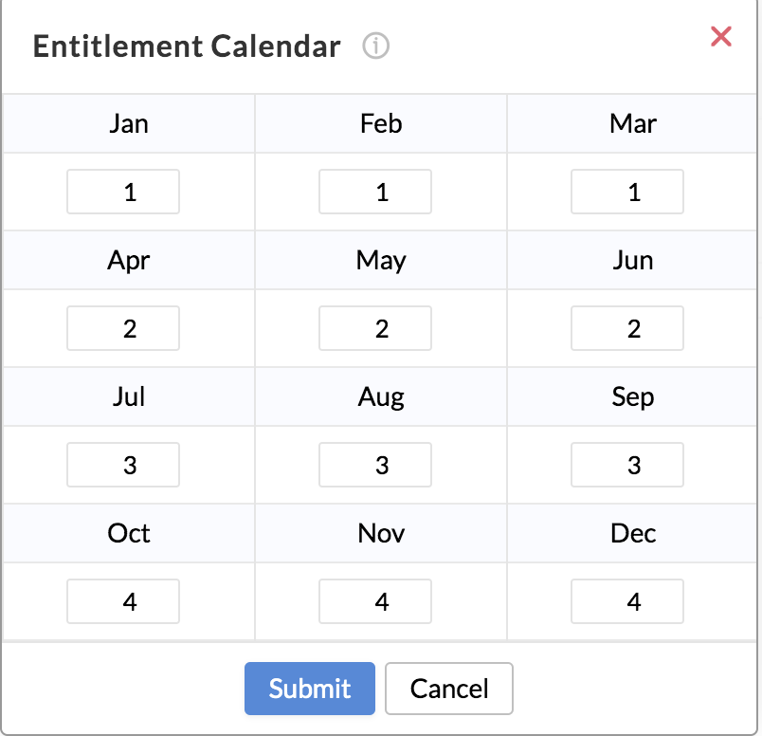Click the Sep entitlement input field
Viewport: 762px width, 736px height.
point(626,465)
